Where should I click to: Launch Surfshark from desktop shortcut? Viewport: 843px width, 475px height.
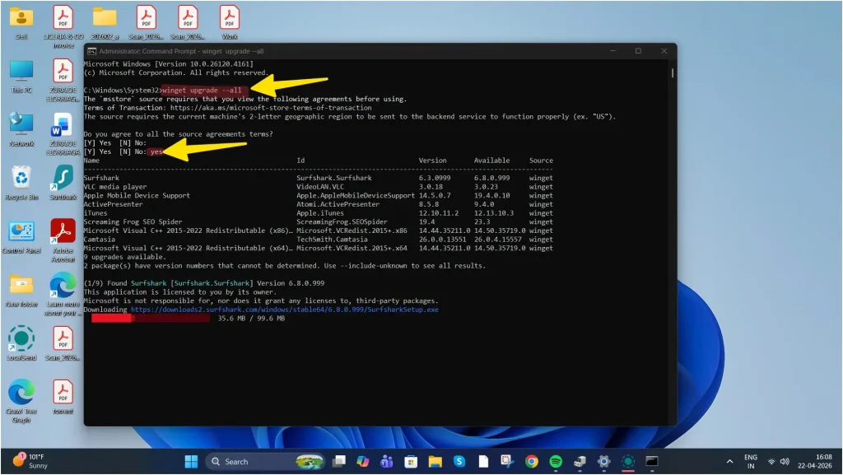coord(63,184)
